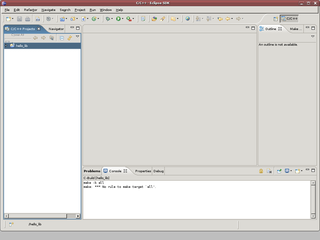320x240 pixels.
Task: Click the Open Perspective icon
Action: click(276, 19)
